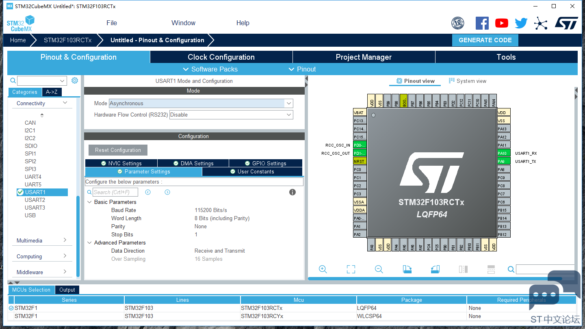Collapse the Connectivity category
Viewport: 585px width, 329px height.
[x=42, y=104]
